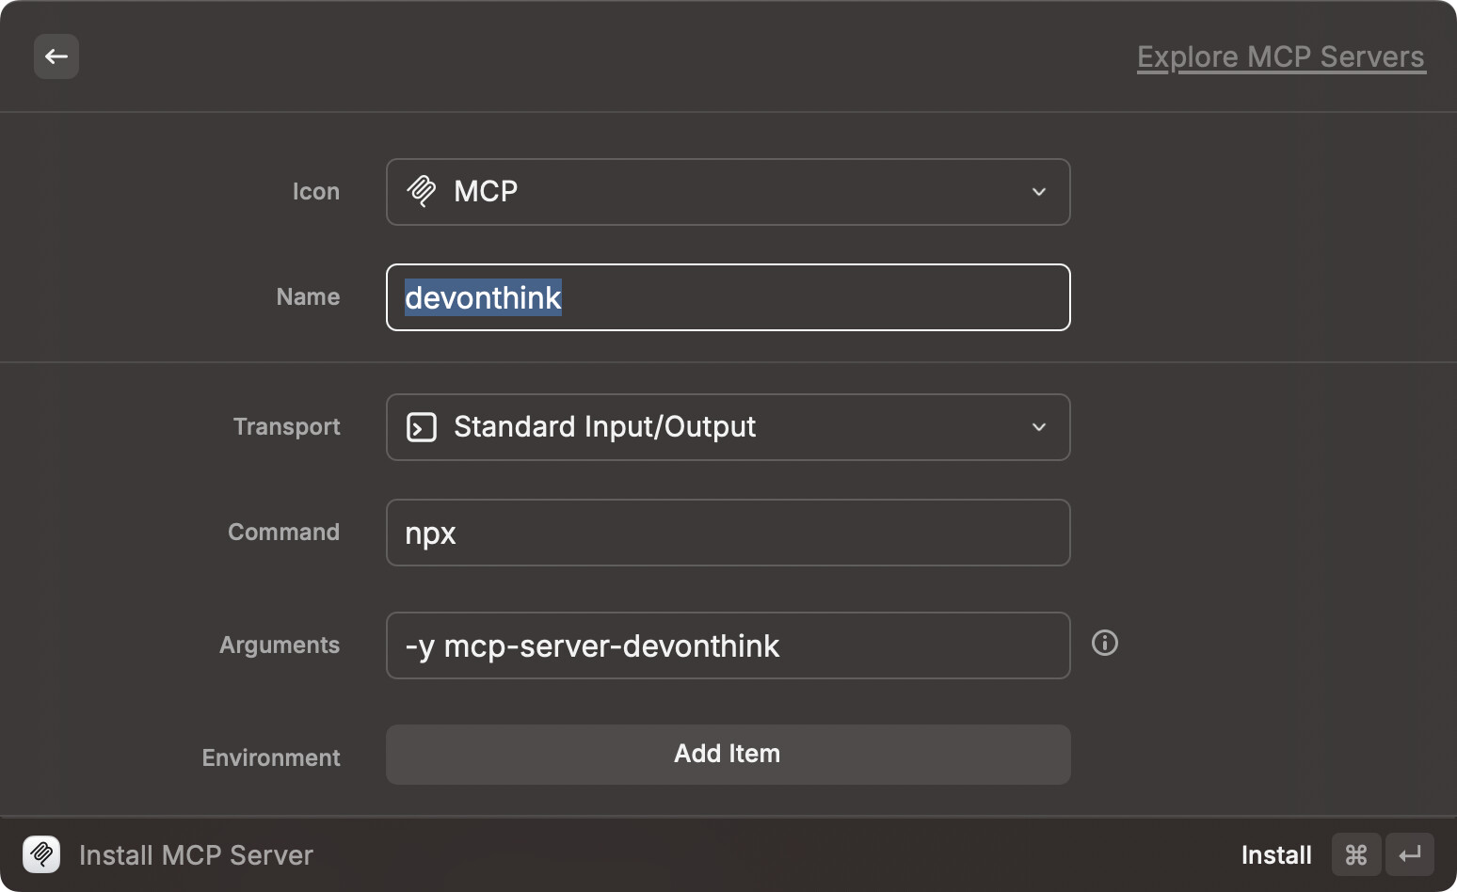Focus the Name field containing devonthink
Screen dimensions: 1457x892
pos(727,297)
